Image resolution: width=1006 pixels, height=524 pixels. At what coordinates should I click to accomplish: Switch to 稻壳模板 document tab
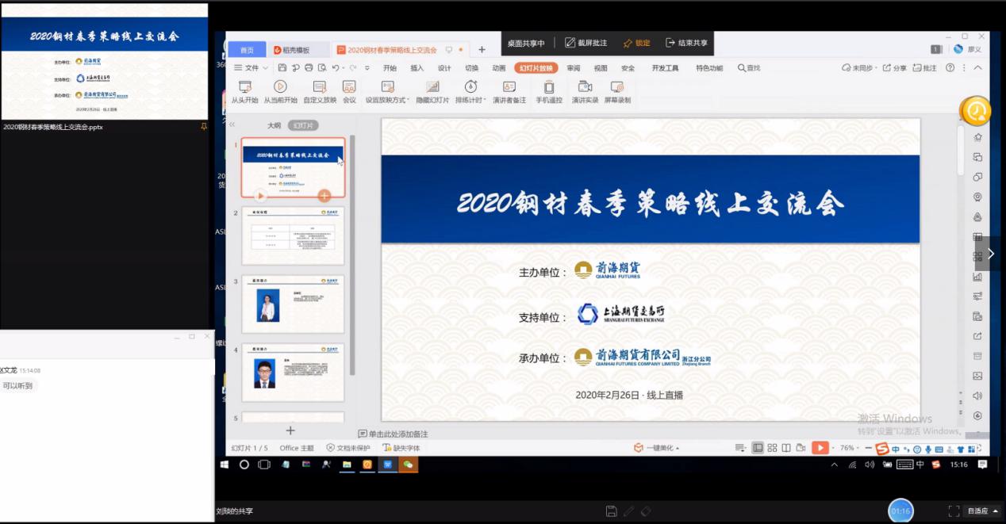click(x=299, y=50)
